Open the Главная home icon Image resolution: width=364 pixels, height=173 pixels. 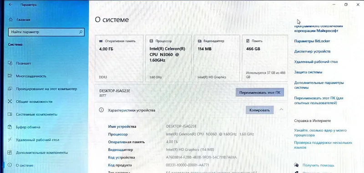point(10,20)
